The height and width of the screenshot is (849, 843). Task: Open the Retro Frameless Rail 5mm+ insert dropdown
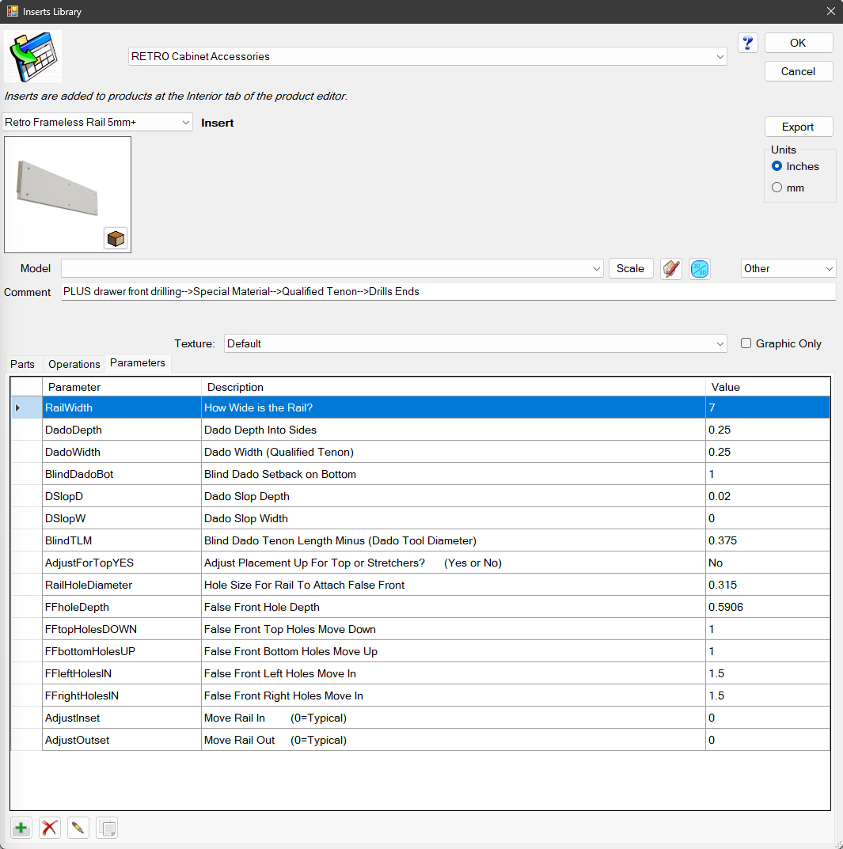coord(98,123)
